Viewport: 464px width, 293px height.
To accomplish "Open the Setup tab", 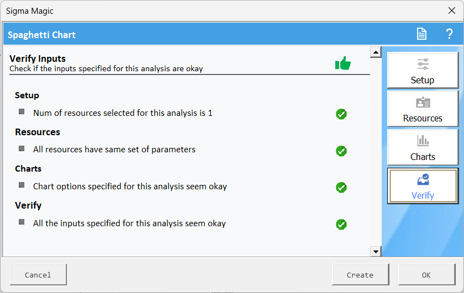I will click(423, 71).
